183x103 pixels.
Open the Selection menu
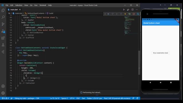pos(19,5)
